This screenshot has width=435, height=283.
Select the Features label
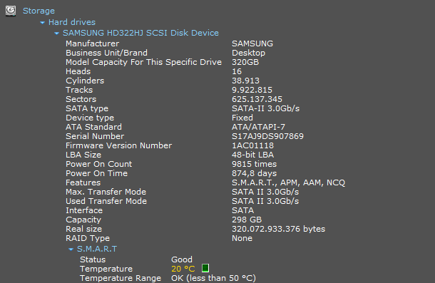coord(83,182)
